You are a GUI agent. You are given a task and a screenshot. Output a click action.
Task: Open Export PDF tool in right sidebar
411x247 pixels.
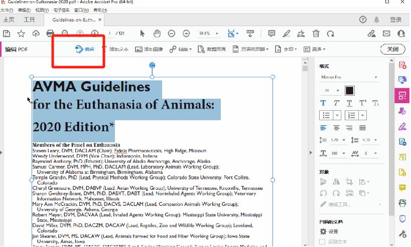(402, 80)
